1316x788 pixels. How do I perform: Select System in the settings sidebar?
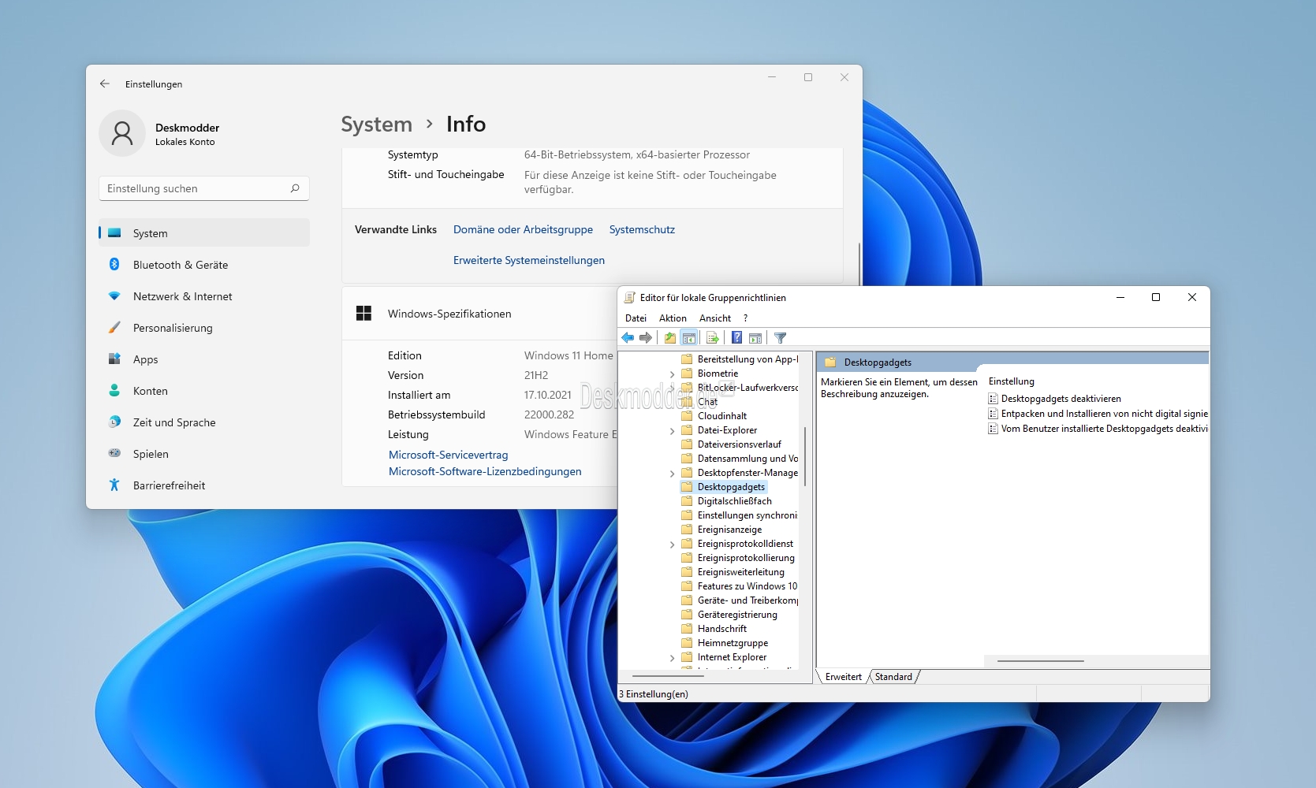(204, 233)
